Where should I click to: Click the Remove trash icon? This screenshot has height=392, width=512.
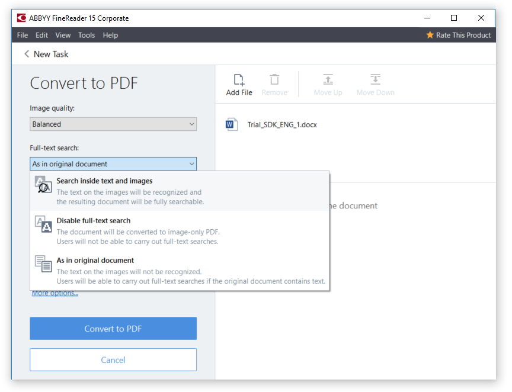tap(274, 79)
